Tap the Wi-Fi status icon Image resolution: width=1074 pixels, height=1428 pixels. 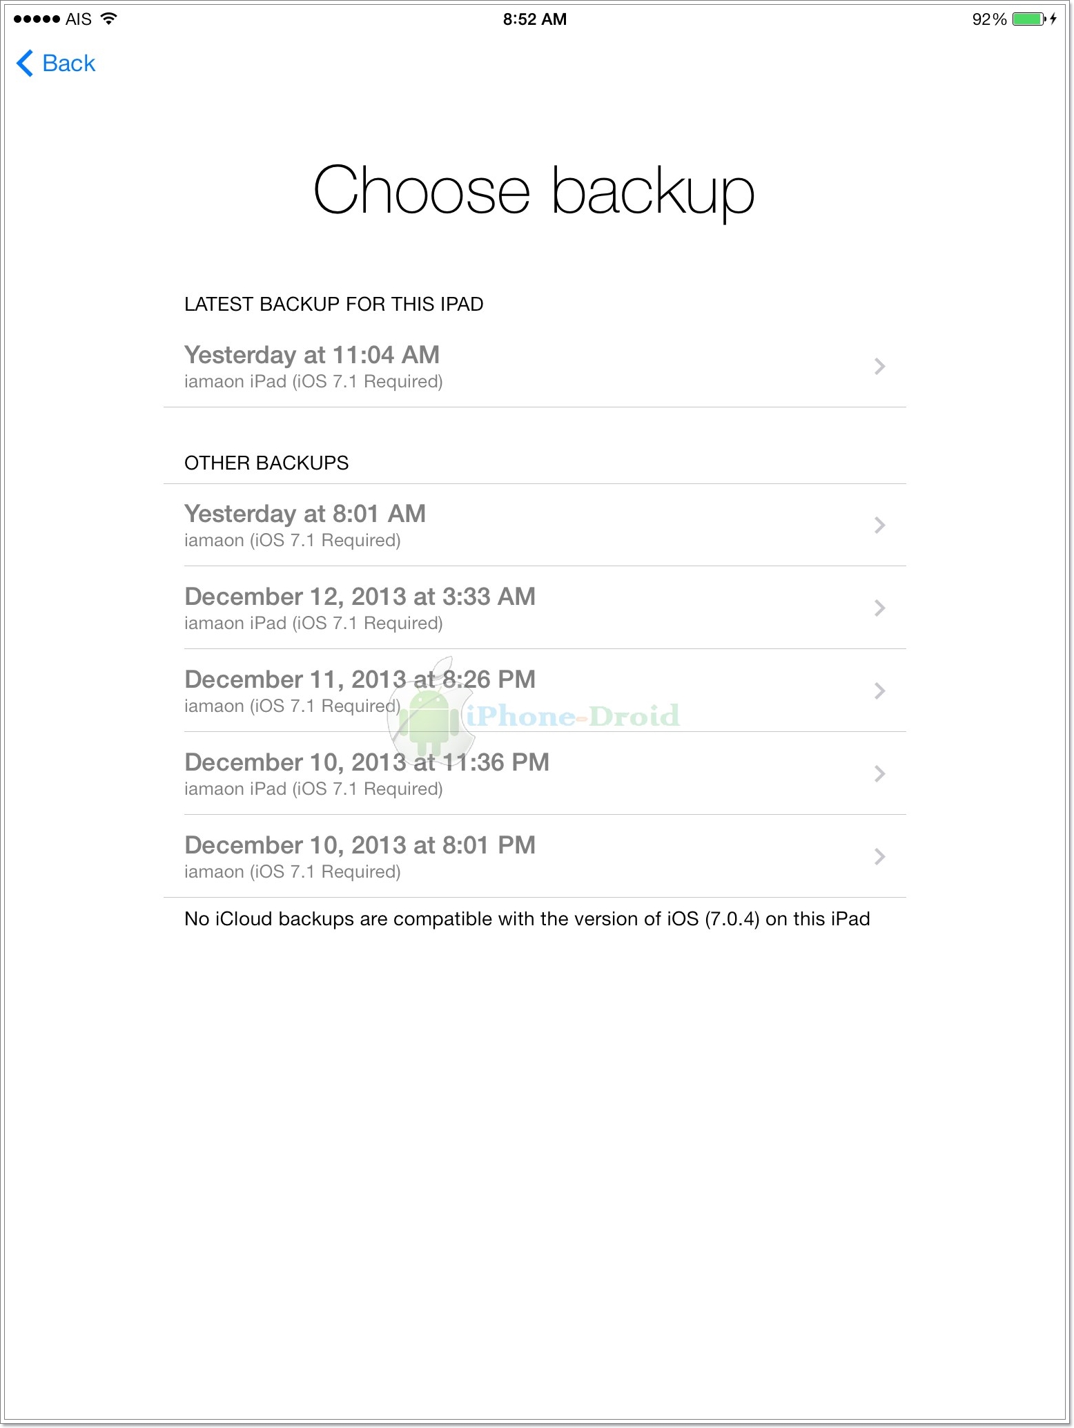point(109,19)
